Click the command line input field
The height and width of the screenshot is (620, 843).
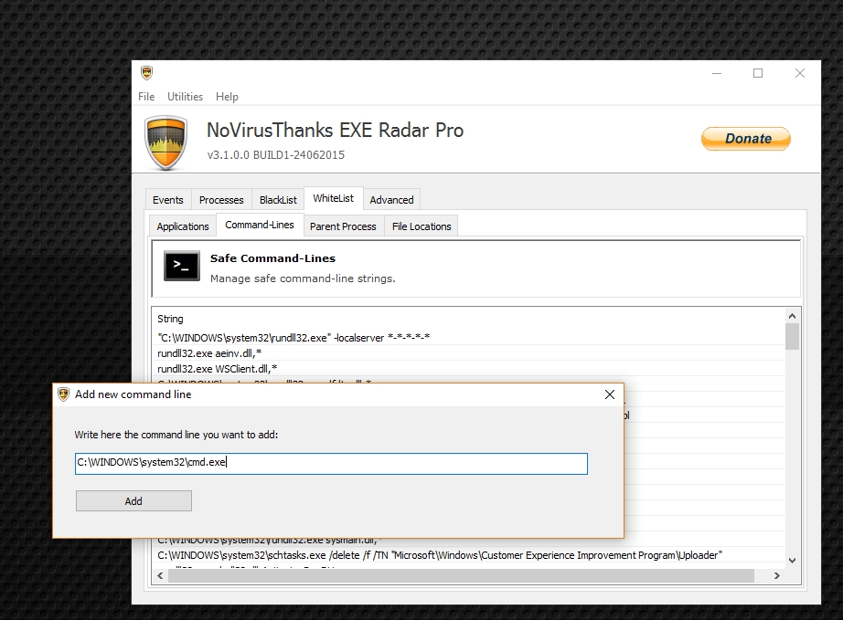331,463
